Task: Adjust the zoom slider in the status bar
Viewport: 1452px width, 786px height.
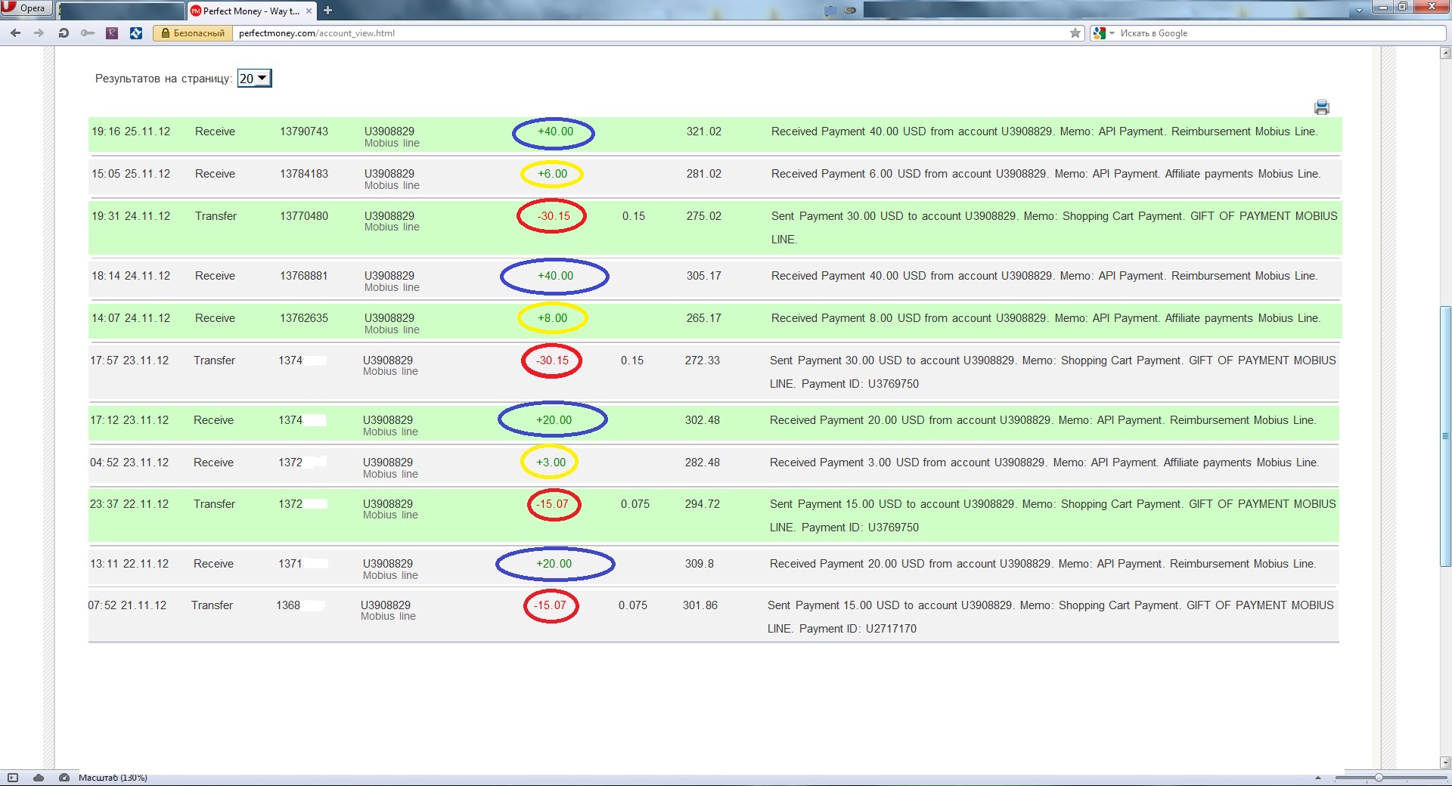Action: (x=1379, y=778)
